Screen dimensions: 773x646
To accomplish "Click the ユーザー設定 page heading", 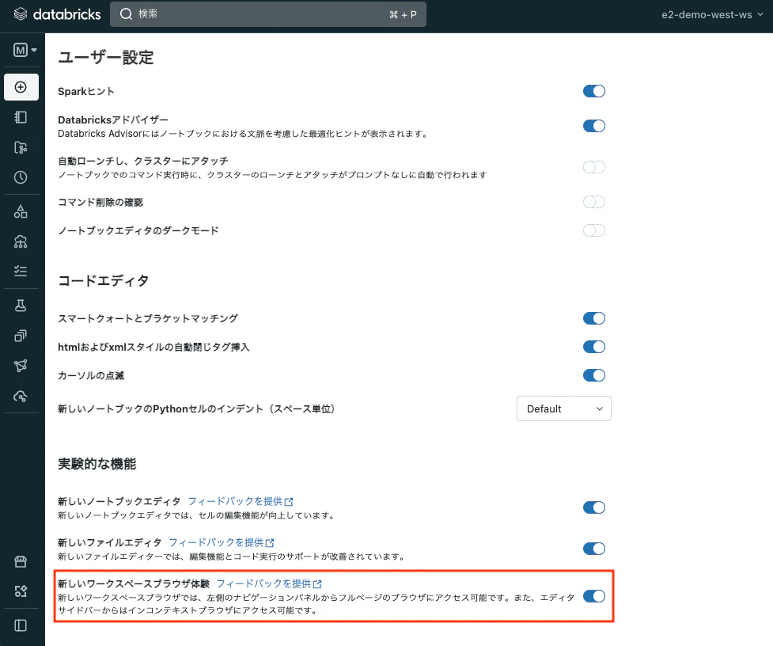I will tap(106, 57).
